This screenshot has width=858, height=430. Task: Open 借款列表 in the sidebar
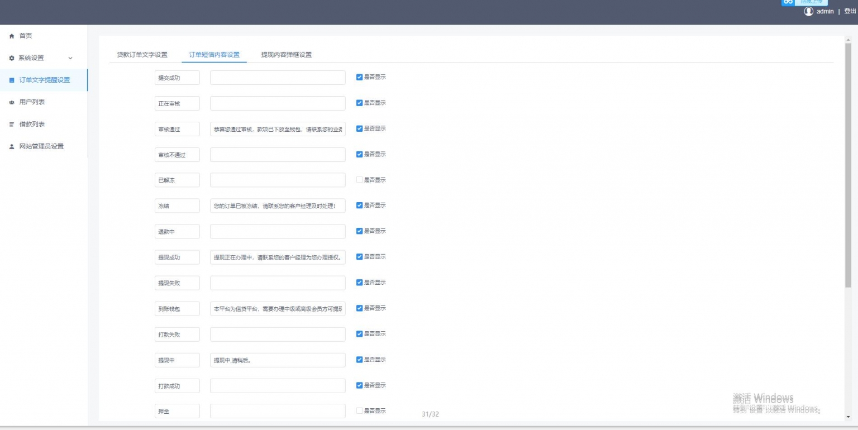[32, 124]
